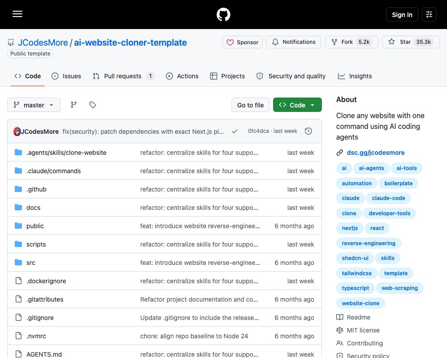Open the .nvmrc file

click(36, 336)
